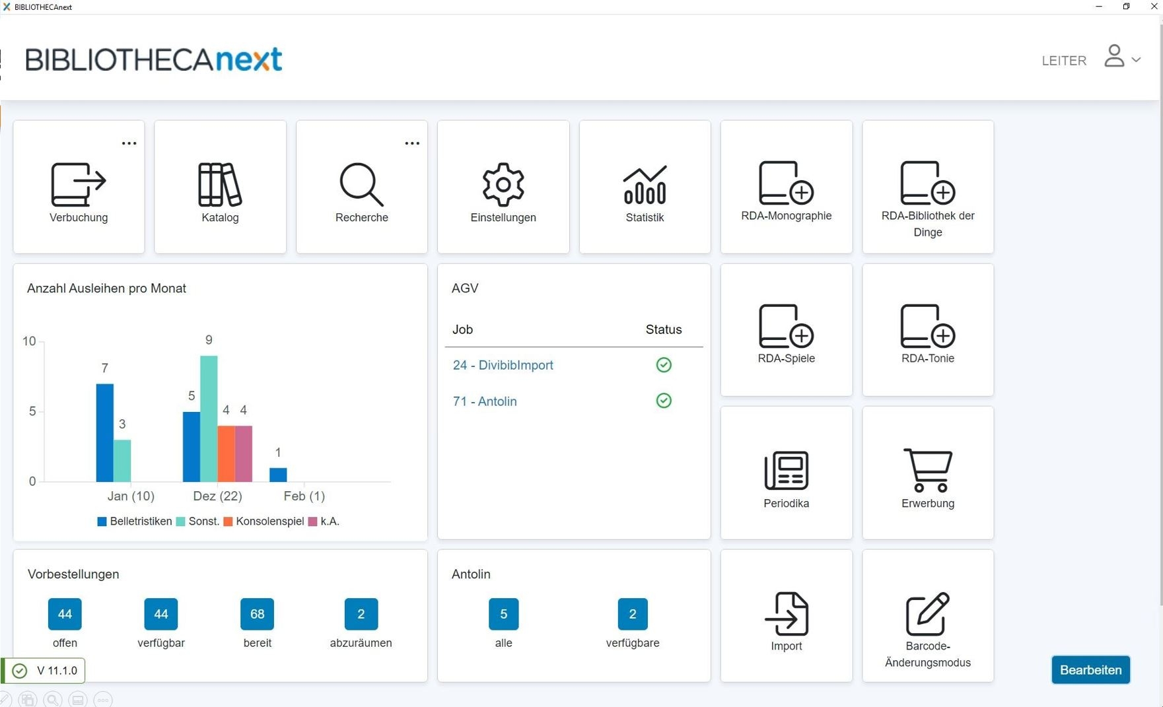Click the Job column header

coord(462,329)
